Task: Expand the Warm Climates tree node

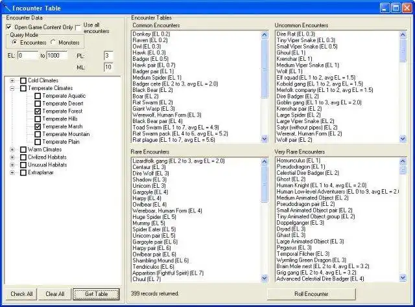Action: (12, 150)
